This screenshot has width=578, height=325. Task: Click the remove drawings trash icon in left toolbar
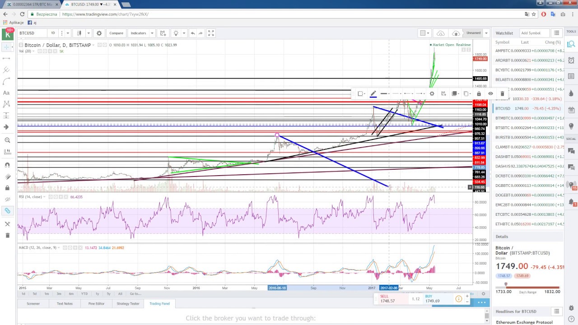point(7,235)
